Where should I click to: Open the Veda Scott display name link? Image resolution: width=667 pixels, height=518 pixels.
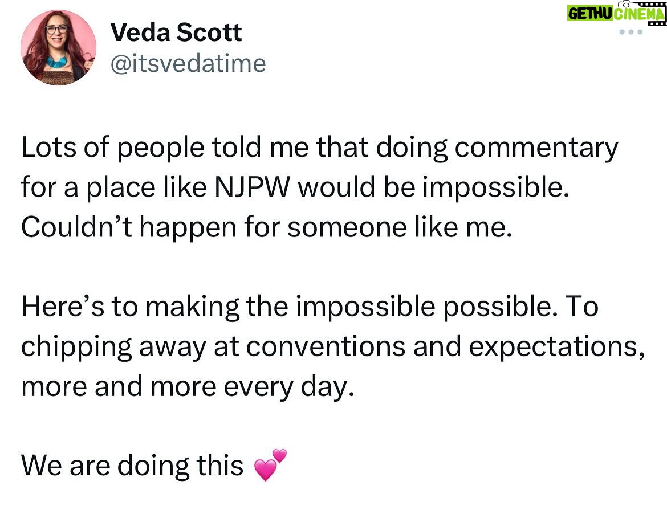point(176,32)
